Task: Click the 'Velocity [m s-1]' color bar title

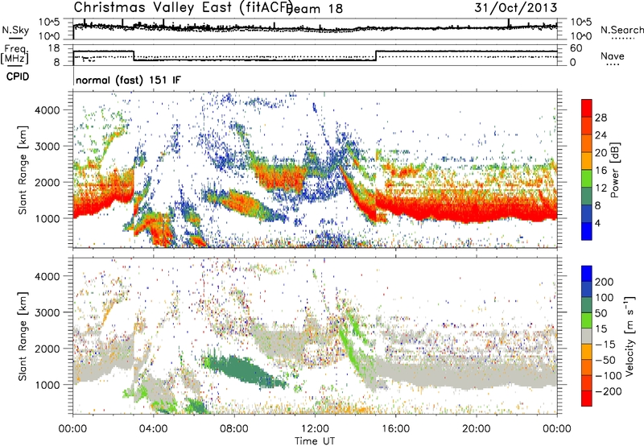Action: click(630, 337)
